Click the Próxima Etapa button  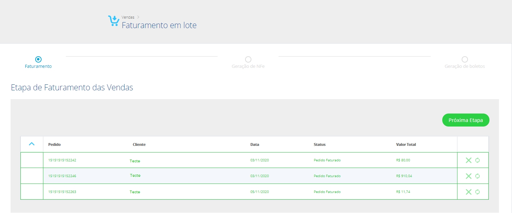[466, 120]
